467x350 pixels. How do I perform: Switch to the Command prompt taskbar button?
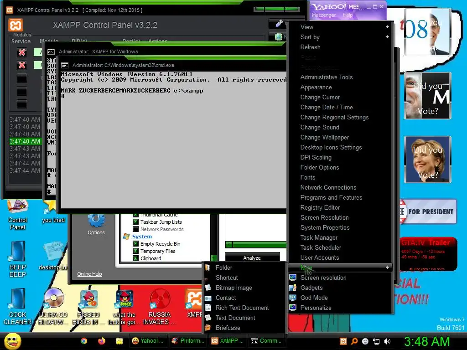(x=266, y=341)
